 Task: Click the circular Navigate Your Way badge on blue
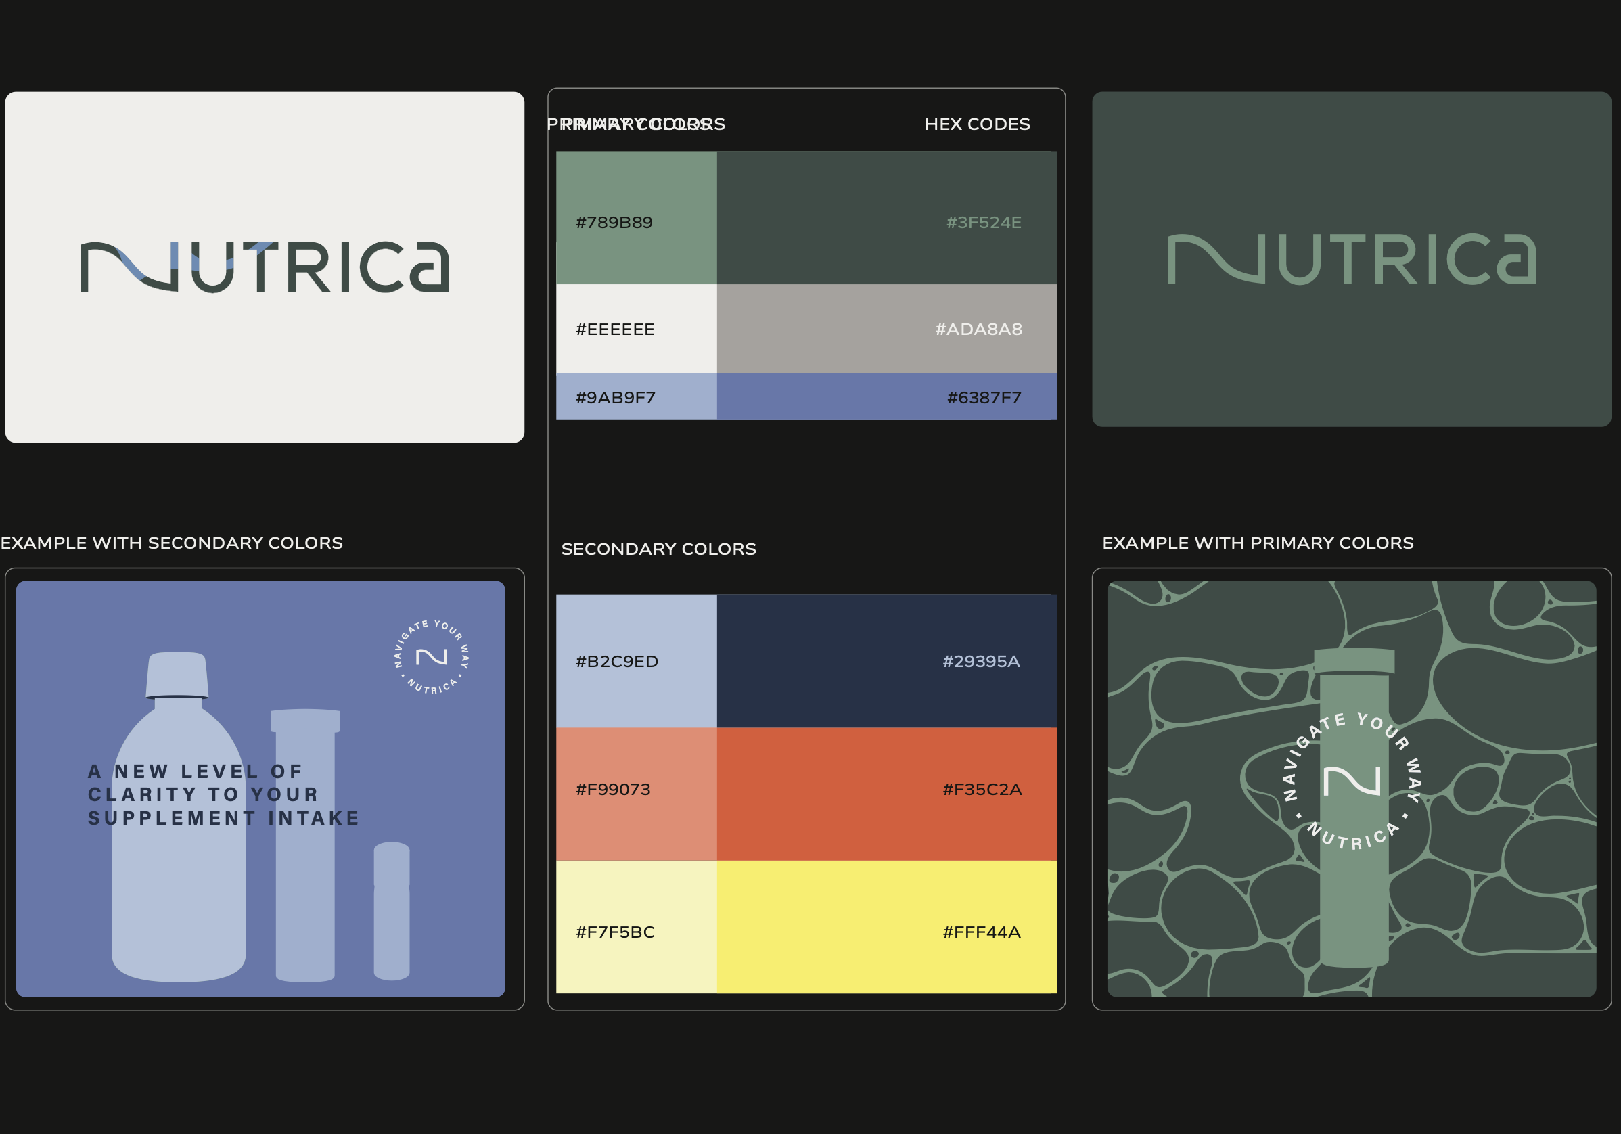pos(432,658)
